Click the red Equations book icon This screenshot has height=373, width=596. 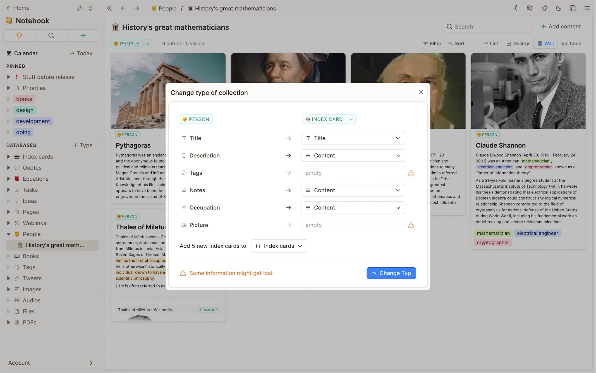point(17,179)
